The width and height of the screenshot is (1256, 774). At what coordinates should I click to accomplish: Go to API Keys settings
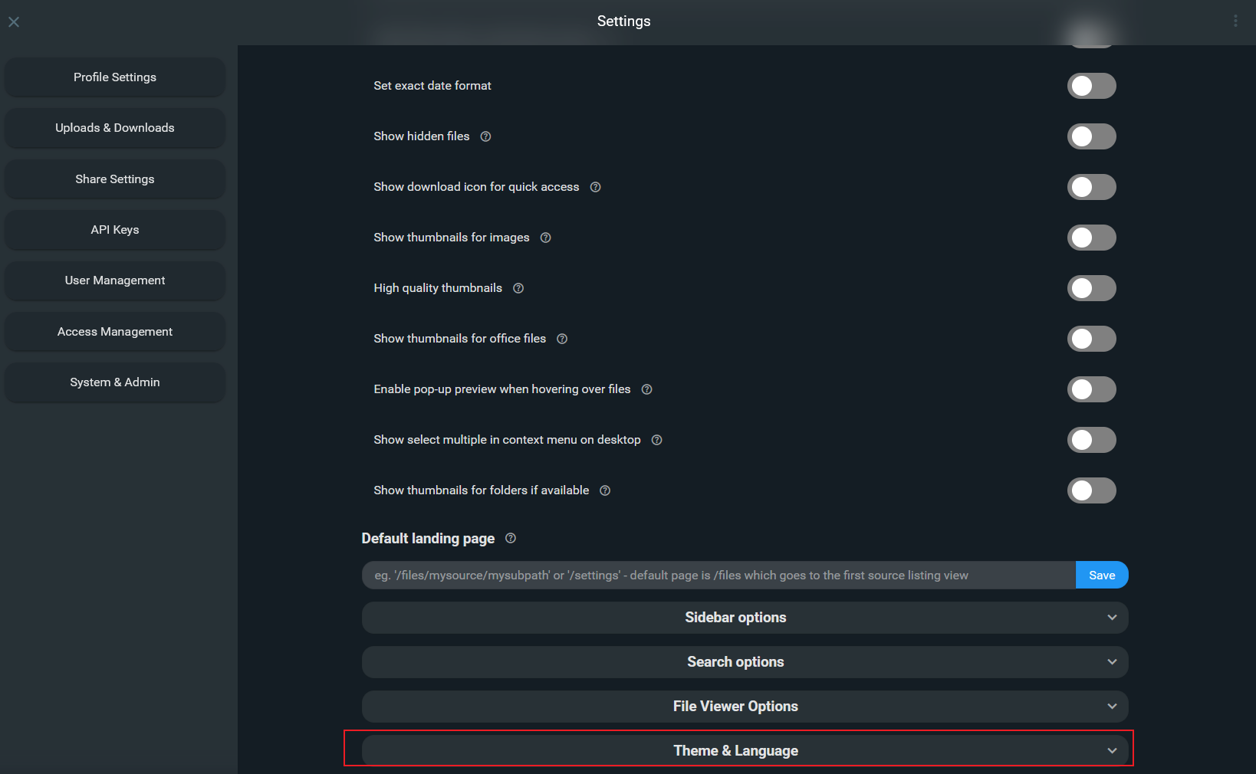point(115,230)
